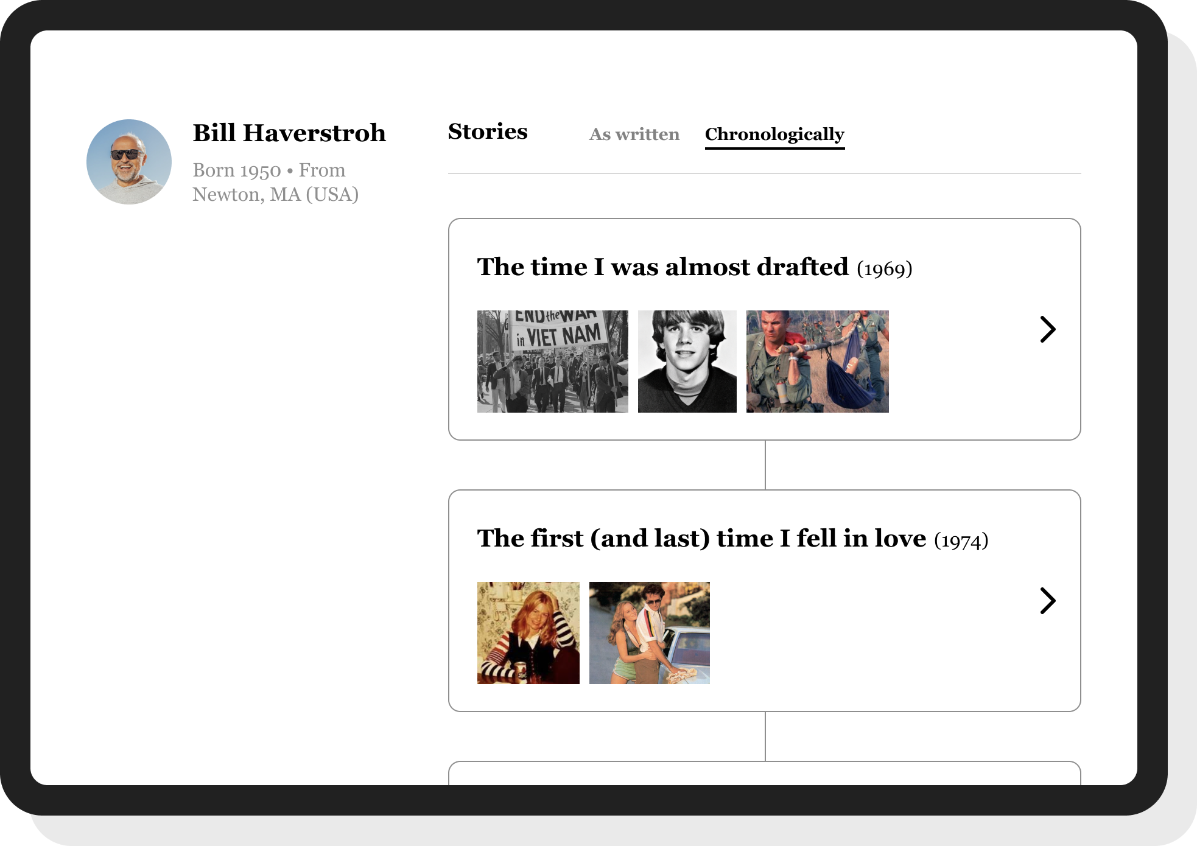View the blonde woman in striped sweater photo

pyautogui.click(x=528, y=633)
